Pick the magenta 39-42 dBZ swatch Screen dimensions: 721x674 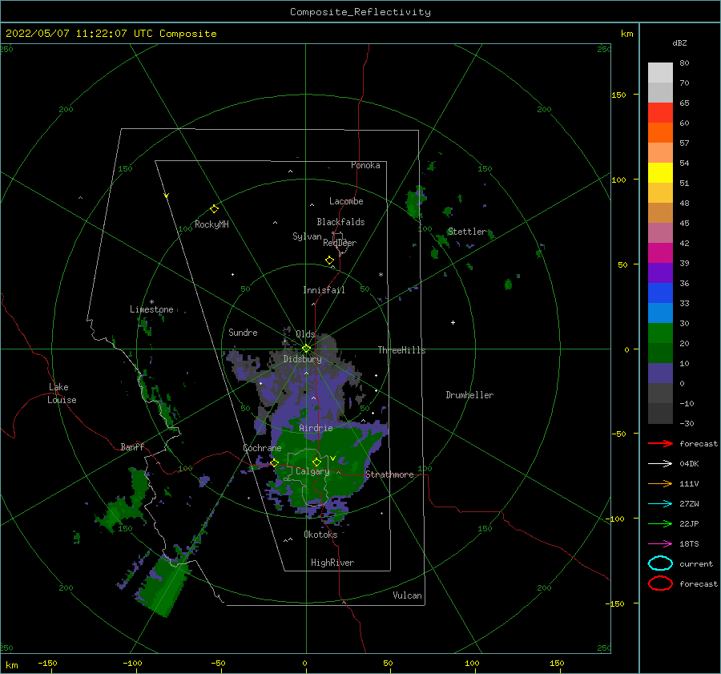coord(660,253)
